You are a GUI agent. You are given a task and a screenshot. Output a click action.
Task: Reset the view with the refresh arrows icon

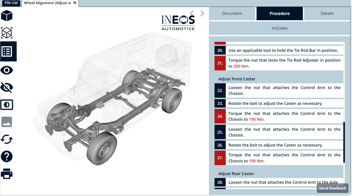tap(7, 139)
